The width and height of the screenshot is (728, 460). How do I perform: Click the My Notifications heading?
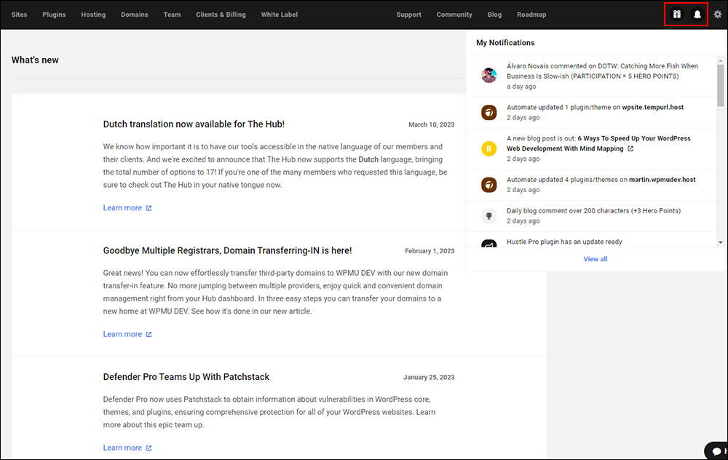pyautogui.click(x=506, y=43)
